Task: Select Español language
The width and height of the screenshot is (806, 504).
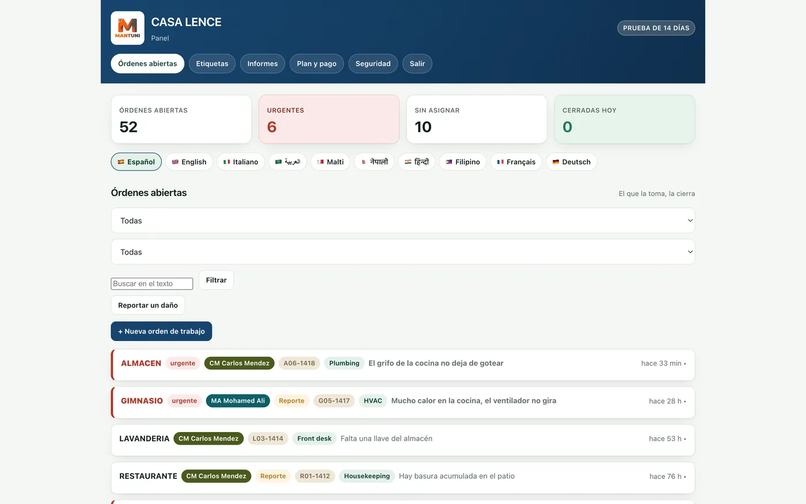Action: click(x=136, y=162)
